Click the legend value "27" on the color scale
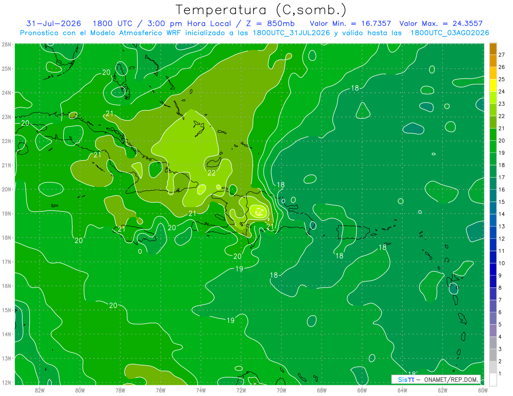Image resolution: width=513 pixels, height=396 pixels. pos(502,55)
